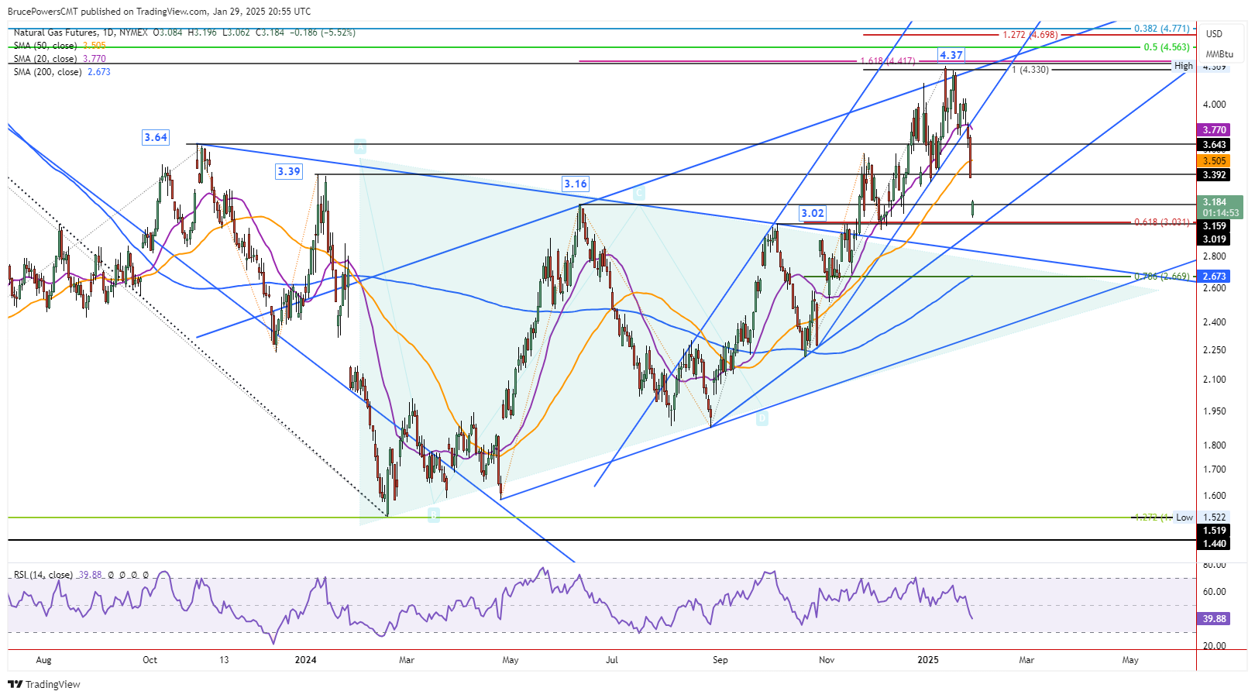The image size is (1255, 698).
Task: Click the Oct label on time axis
Action: pyautogui.click(x=150, y=660)
